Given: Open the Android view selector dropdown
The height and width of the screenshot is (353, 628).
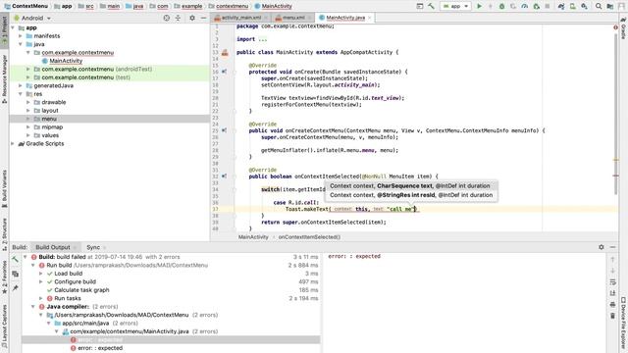Looking at the screenshot, I should (x=32, y=18).
